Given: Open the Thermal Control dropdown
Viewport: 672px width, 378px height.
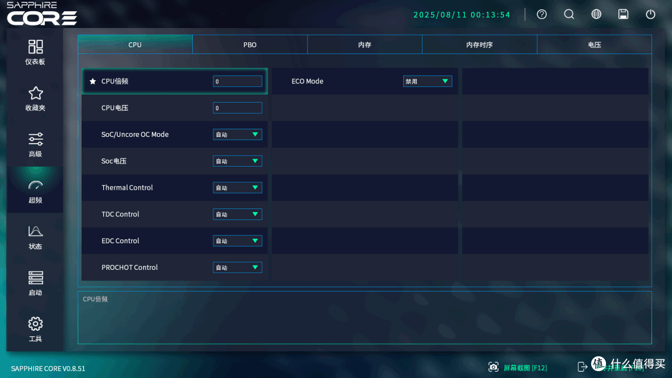Looking at the screenshot, I should tap(238, 188).
